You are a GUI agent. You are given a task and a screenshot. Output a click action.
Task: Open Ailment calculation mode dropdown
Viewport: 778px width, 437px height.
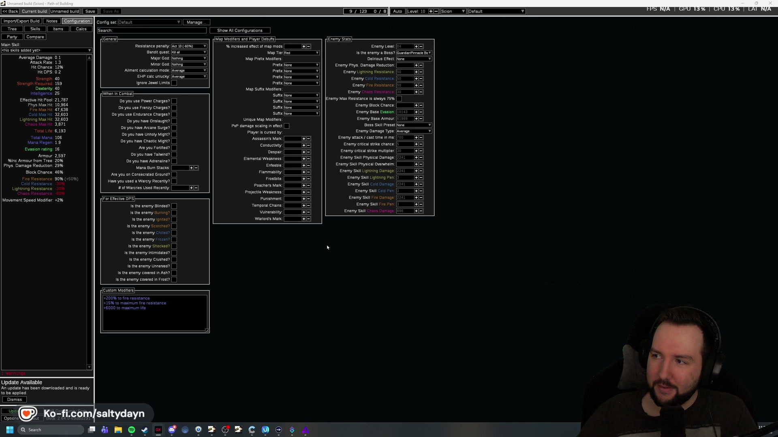(189, 70)
